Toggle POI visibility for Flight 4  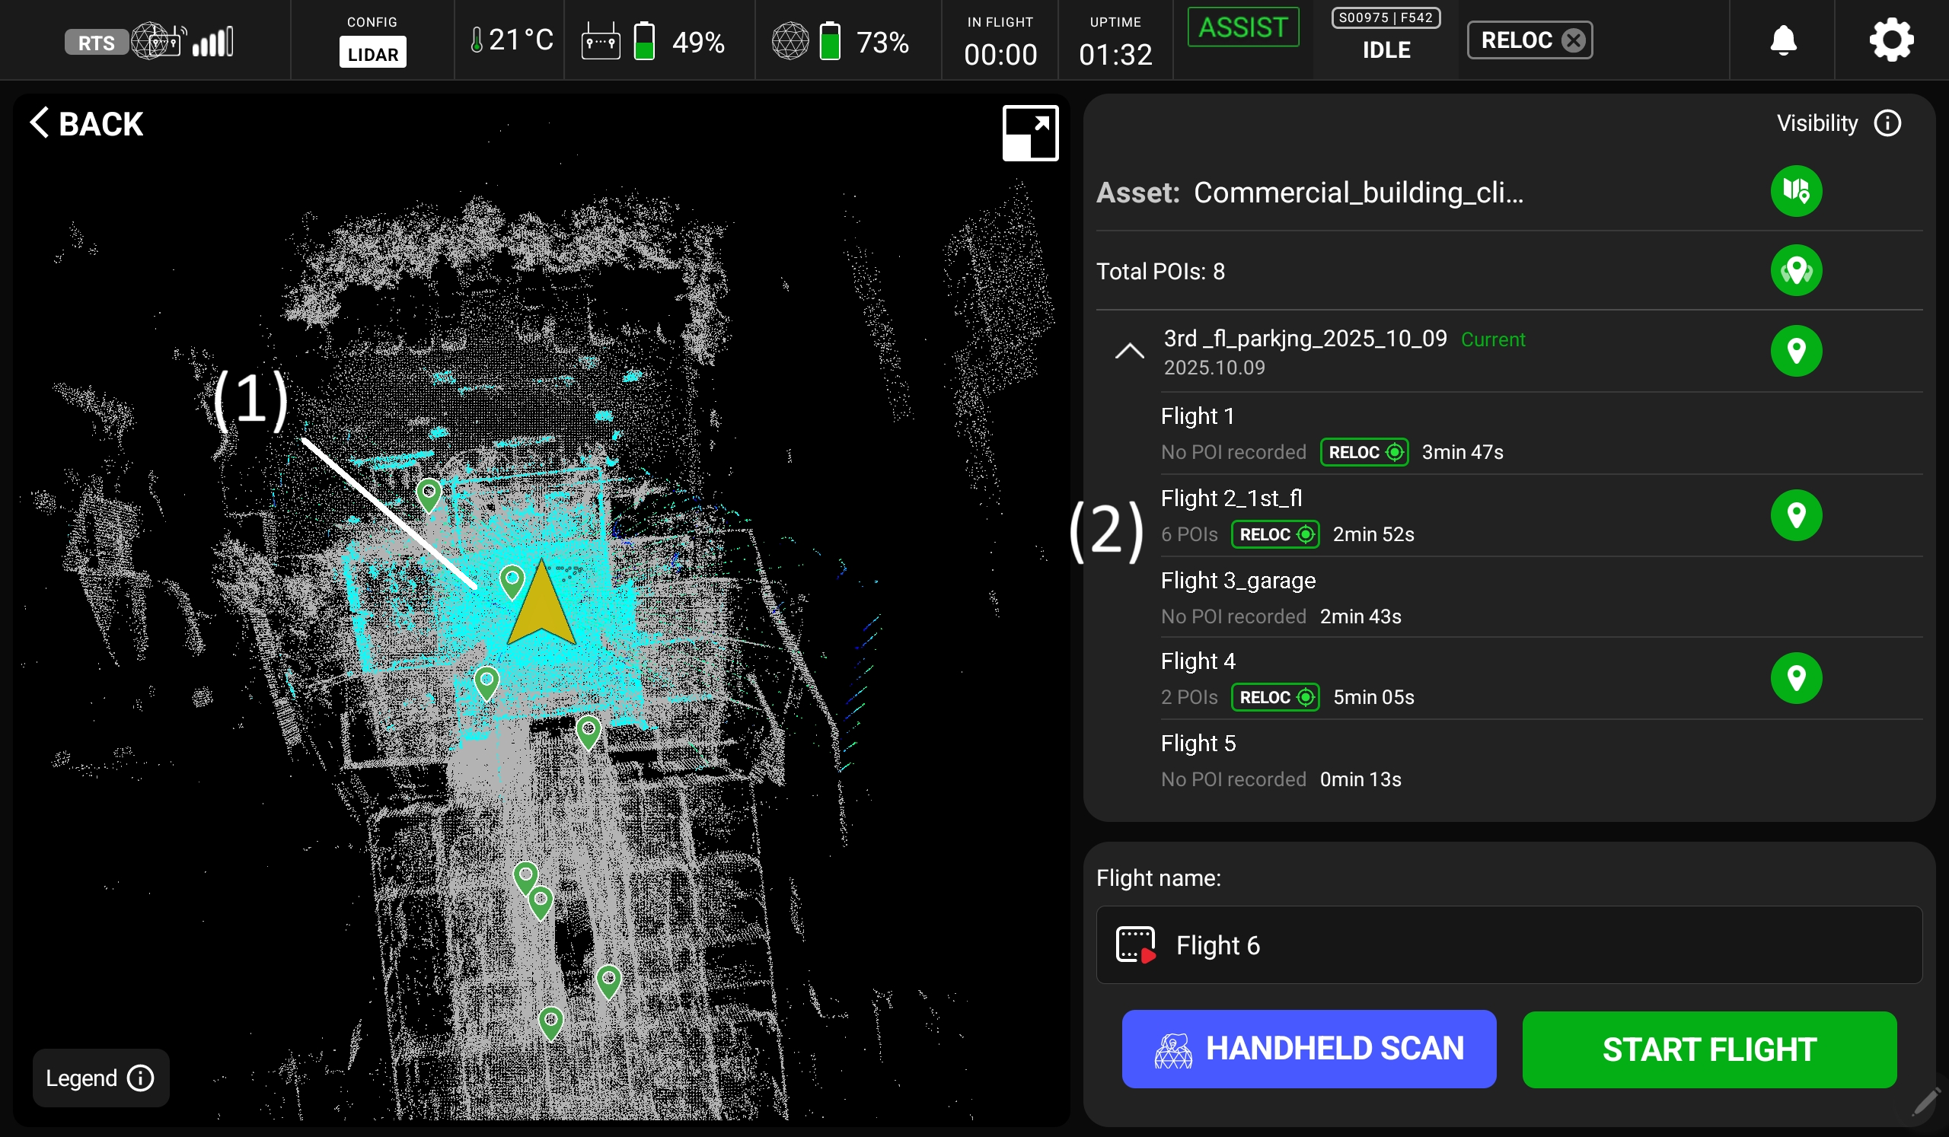click(1796, 678)
